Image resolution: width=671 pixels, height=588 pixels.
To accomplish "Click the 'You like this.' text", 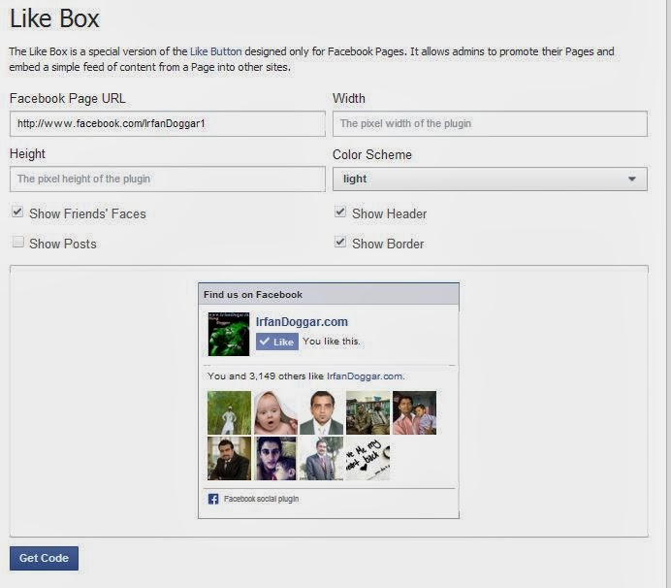I will click(x=332, y=342).
